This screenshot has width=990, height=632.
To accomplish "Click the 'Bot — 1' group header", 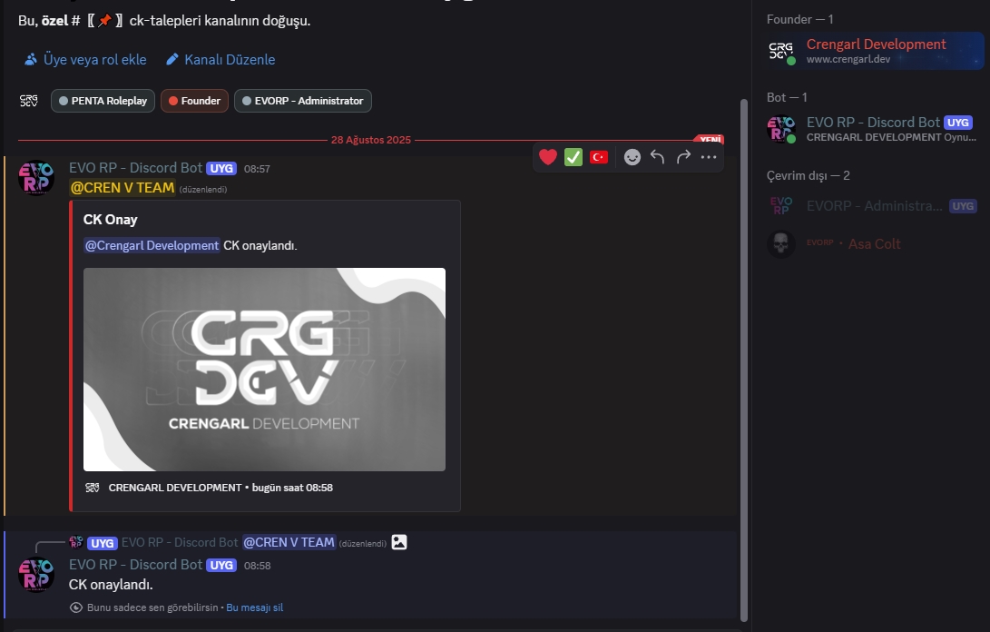I will (x=787, y=97).
